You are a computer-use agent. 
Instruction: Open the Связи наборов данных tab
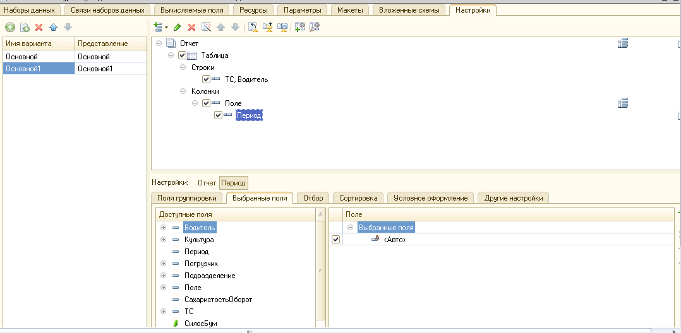tap(107, 10)
